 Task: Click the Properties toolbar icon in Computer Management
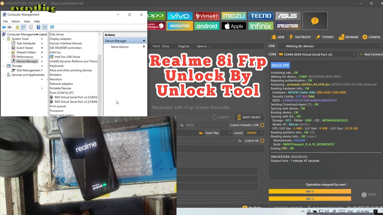[31, 27]
